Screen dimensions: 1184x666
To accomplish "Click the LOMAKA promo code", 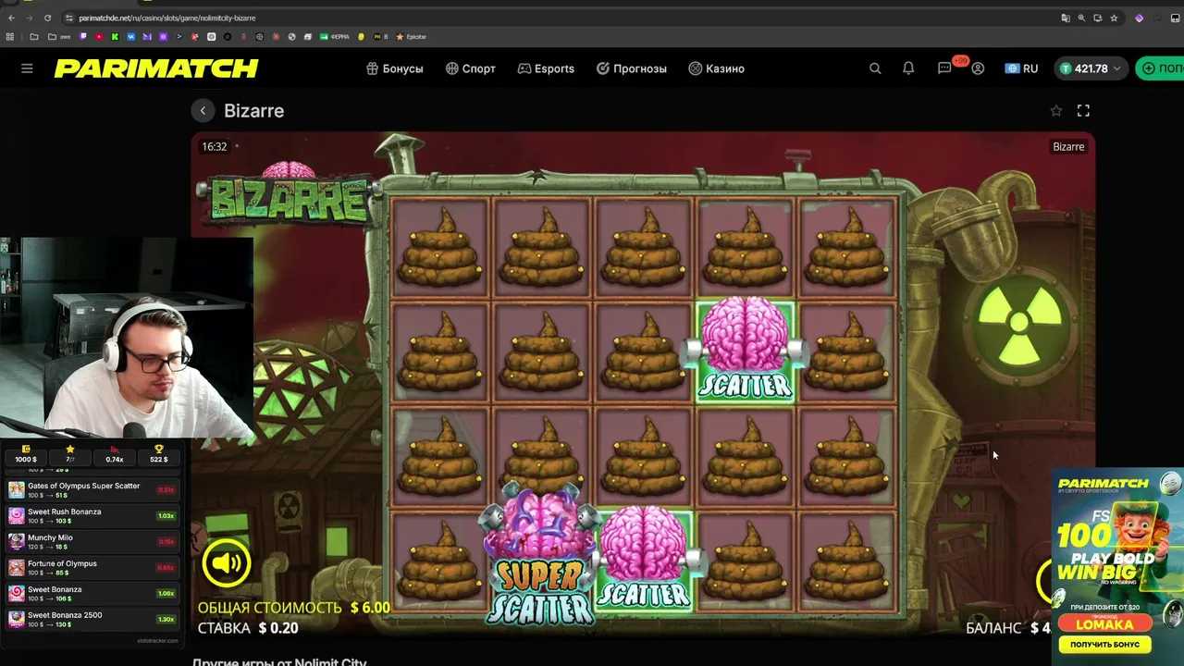I will pyautogui.click(x=1104, y=624).
